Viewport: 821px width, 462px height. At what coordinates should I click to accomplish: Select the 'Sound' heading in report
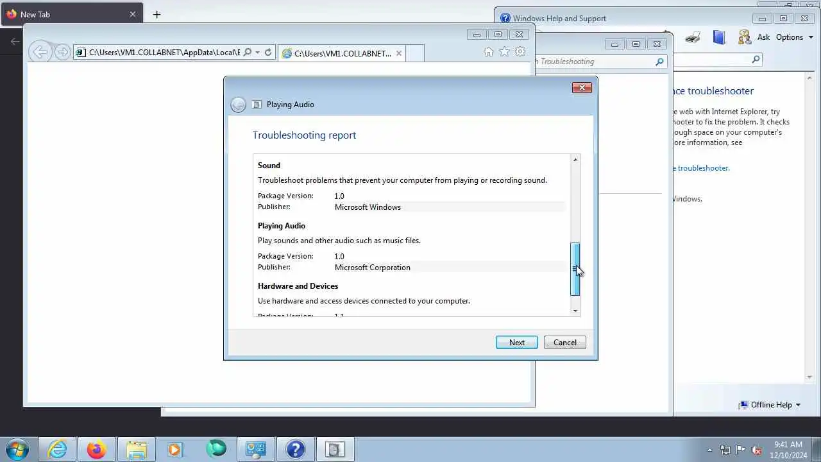pos(269,166)
